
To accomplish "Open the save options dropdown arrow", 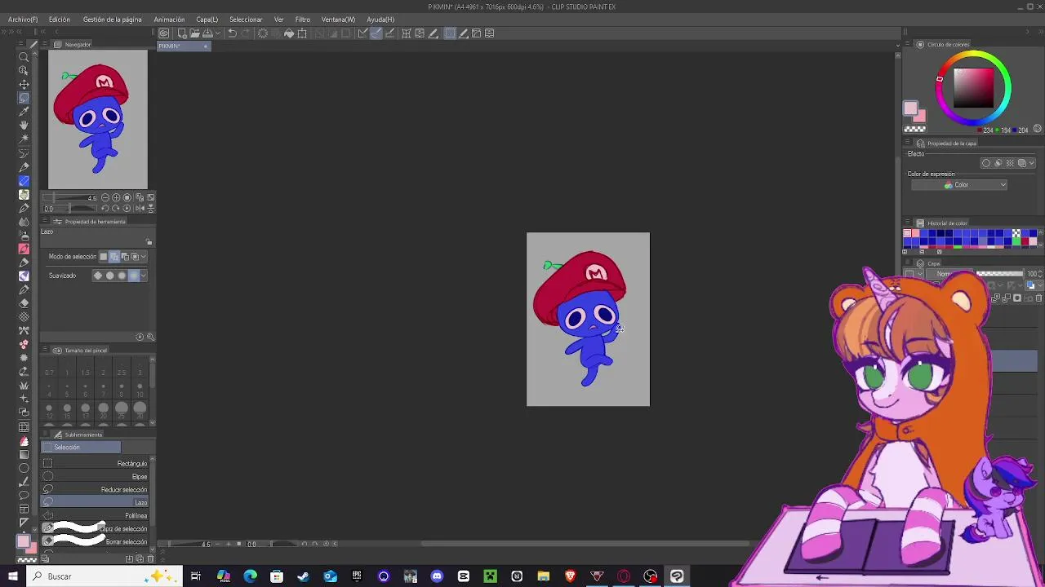I will 216,33.
